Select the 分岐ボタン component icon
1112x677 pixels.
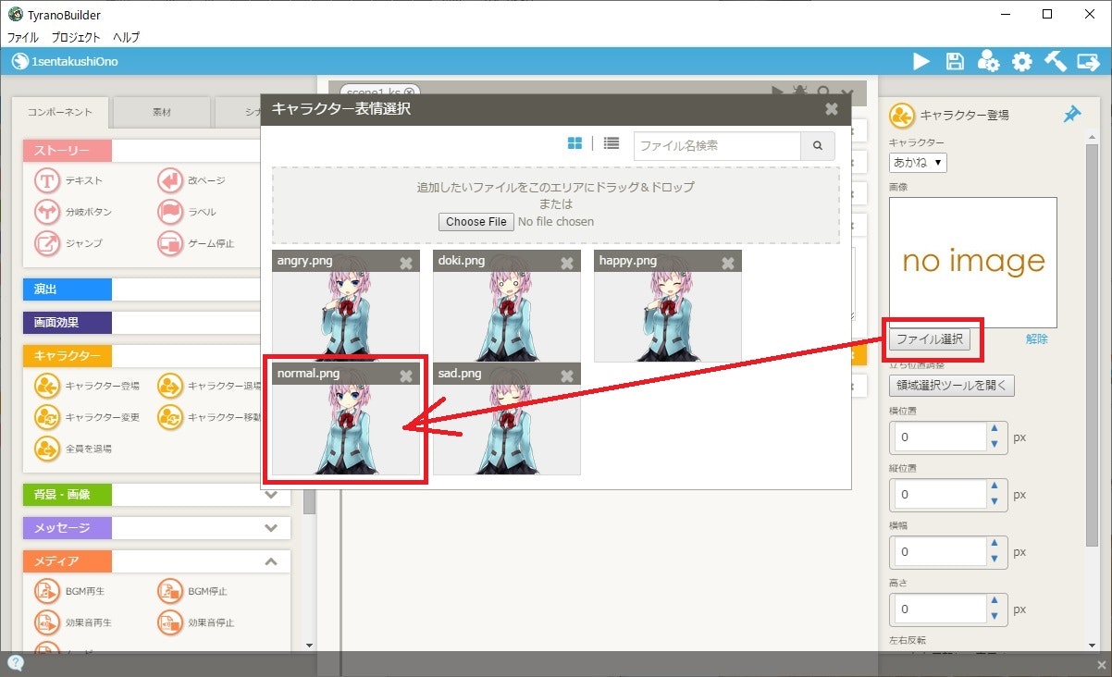pos(47,212)
